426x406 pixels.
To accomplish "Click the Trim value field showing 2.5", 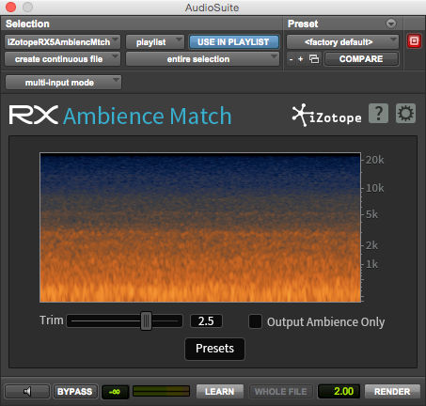I will click(x=206, y=321).
